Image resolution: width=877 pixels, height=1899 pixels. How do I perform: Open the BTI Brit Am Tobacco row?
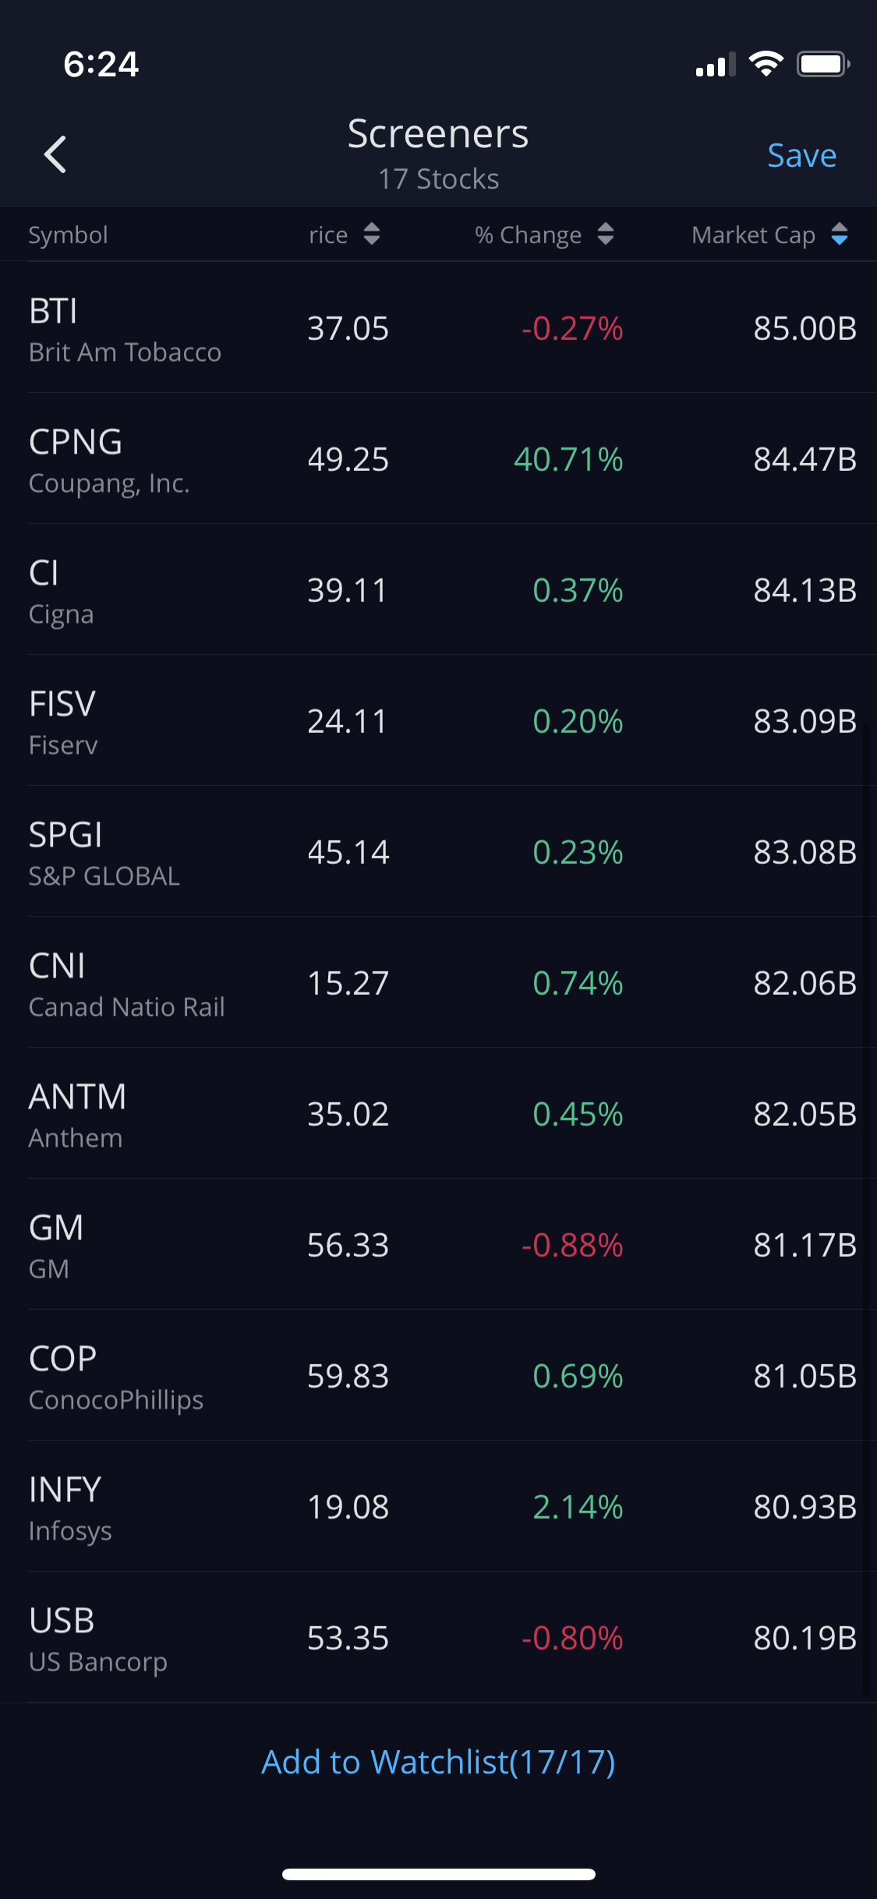pos(438,328)
